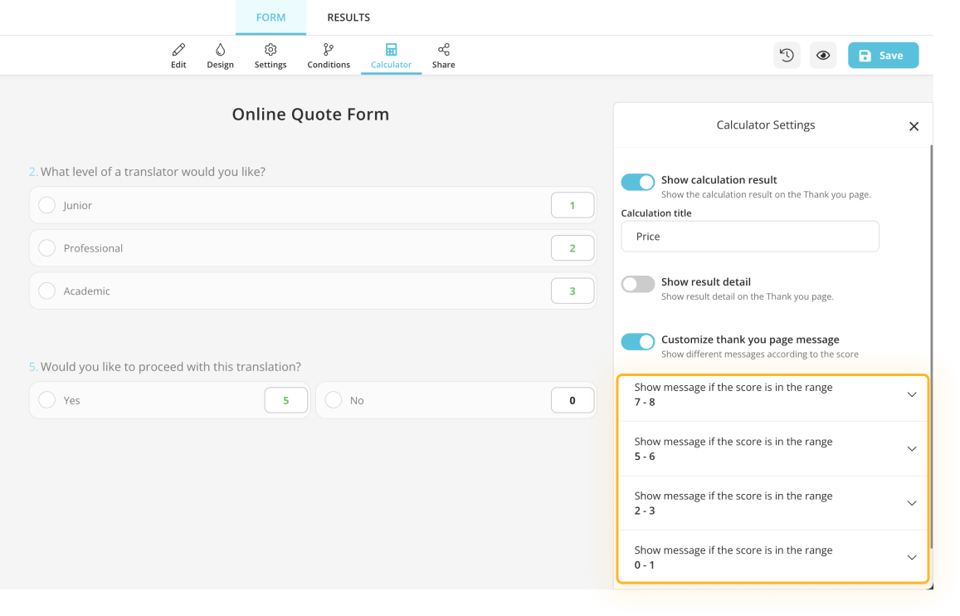Open the Settings gear tool
Screen dimensions: 960x616
click(270, 56)
